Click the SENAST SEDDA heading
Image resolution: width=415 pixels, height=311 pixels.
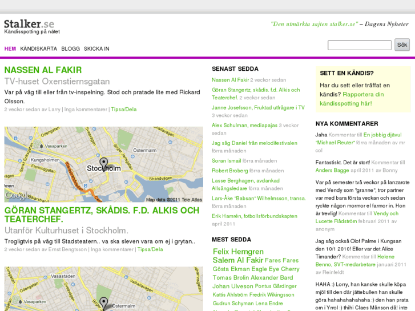click(x=235, y=69)
